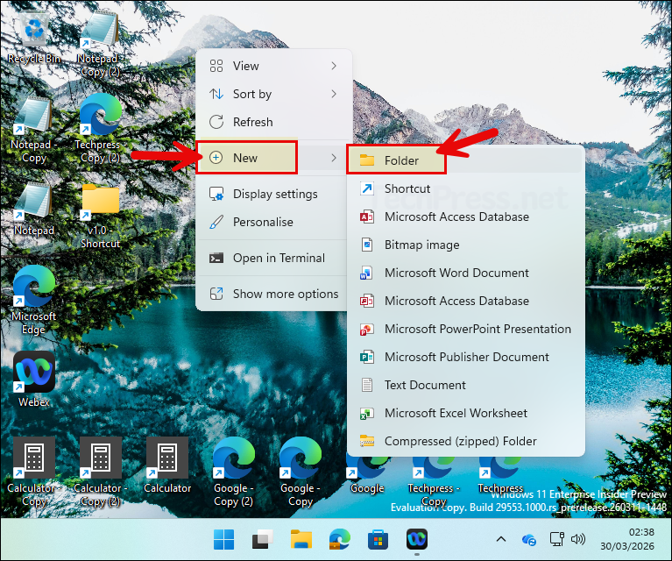
Task: Open File Explorer from the taskbar
Action: (x=301, y=539)
